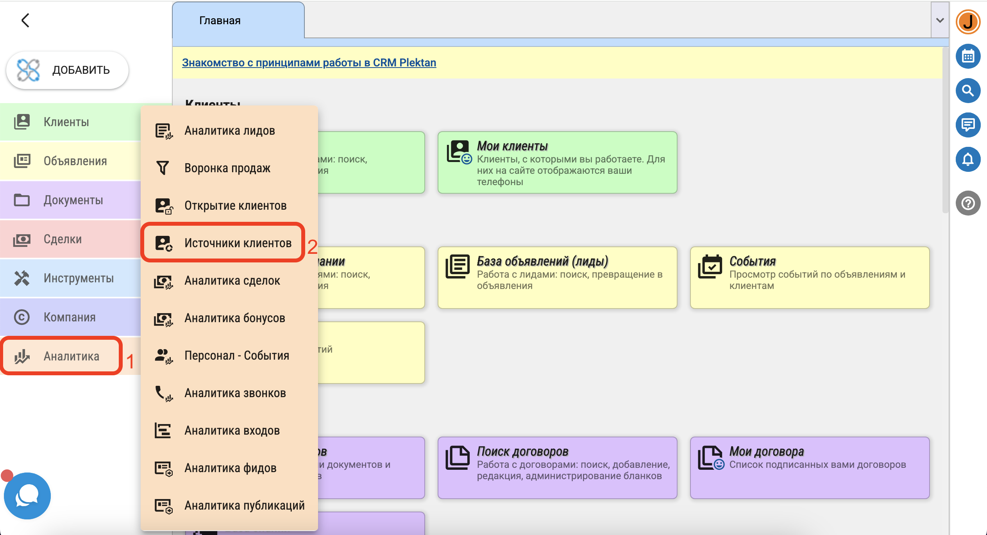Open the Мои клиенты card
This screenshot has height=535, width=987.
pyautogui.click(x=557, y=162)
